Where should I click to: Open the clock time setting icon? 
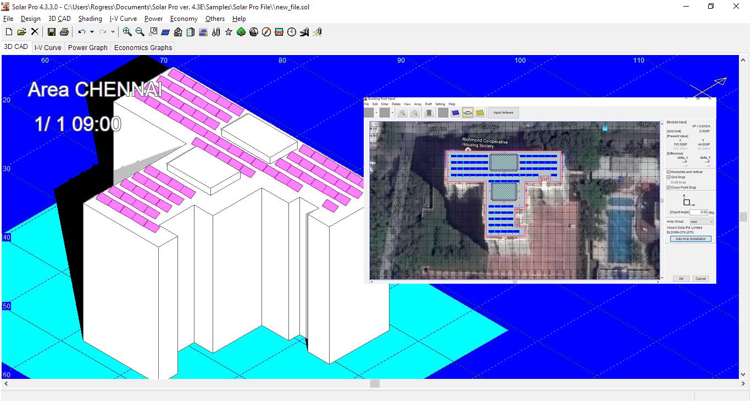(x=292, y=32)
